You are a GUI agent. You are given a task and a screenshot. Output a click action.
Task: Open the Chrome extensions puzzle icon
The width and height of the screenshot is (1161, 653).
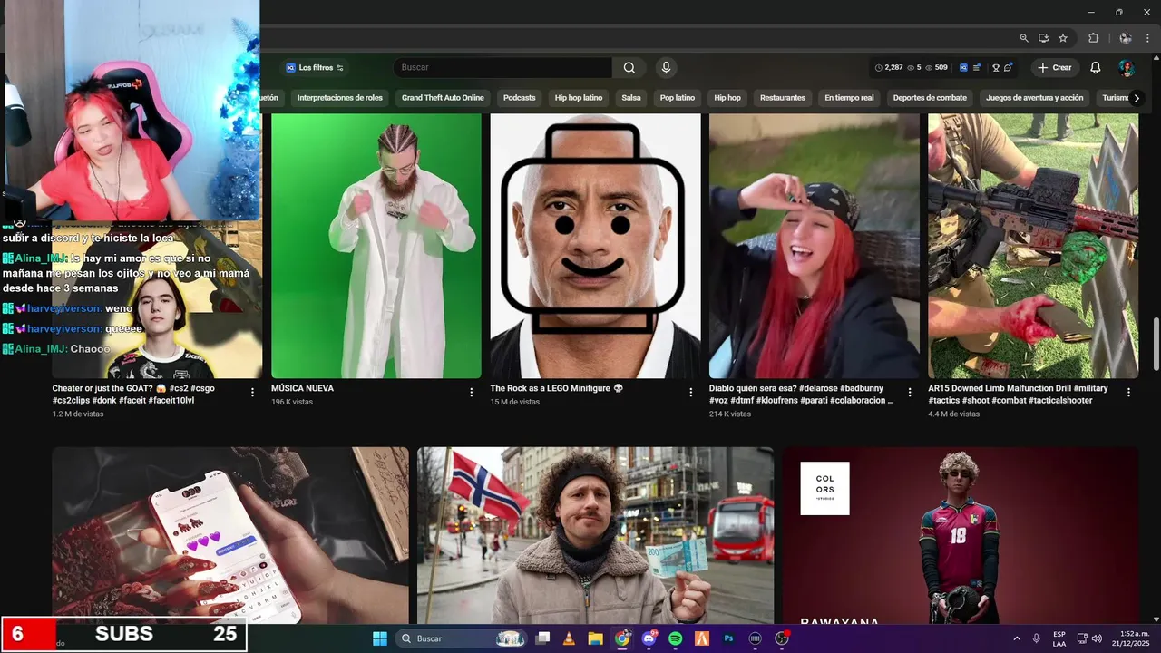pos(1093,38)
